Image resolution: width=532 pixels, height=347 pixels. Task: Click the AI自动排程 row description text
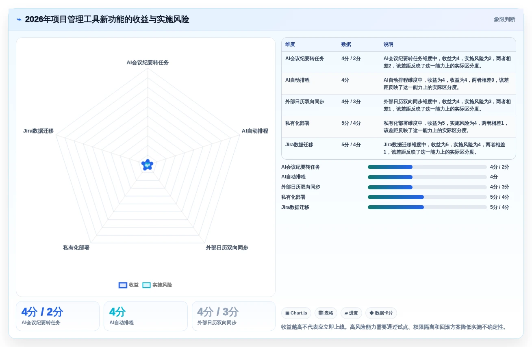tap(446, 84)
